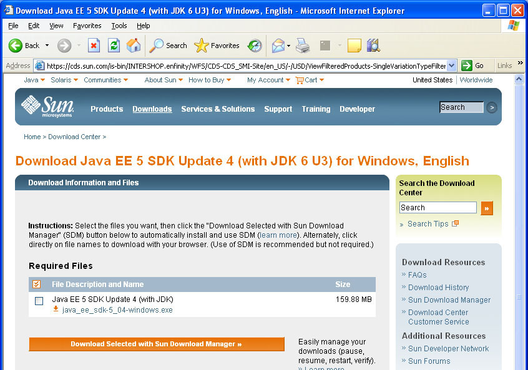Go to the browser Home page icon
The width and height of the screenshot is (528, 370).
click(134, 46)
